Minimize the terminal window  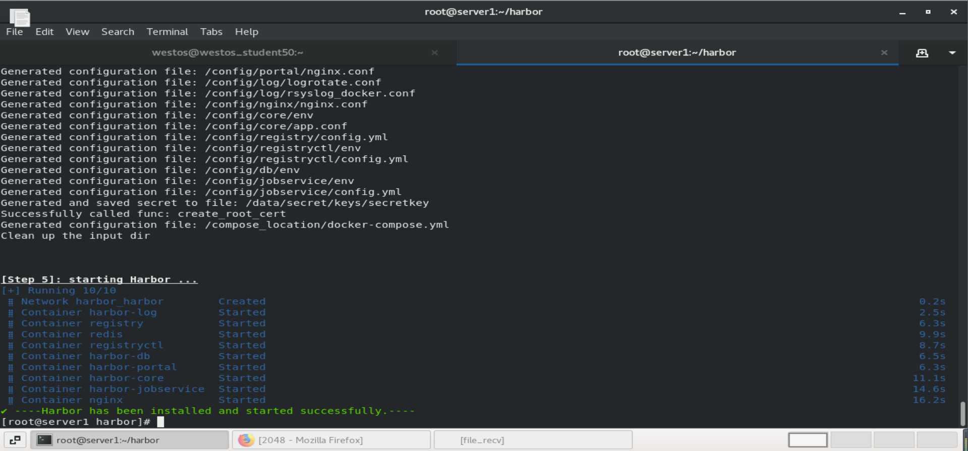[902, 12]
